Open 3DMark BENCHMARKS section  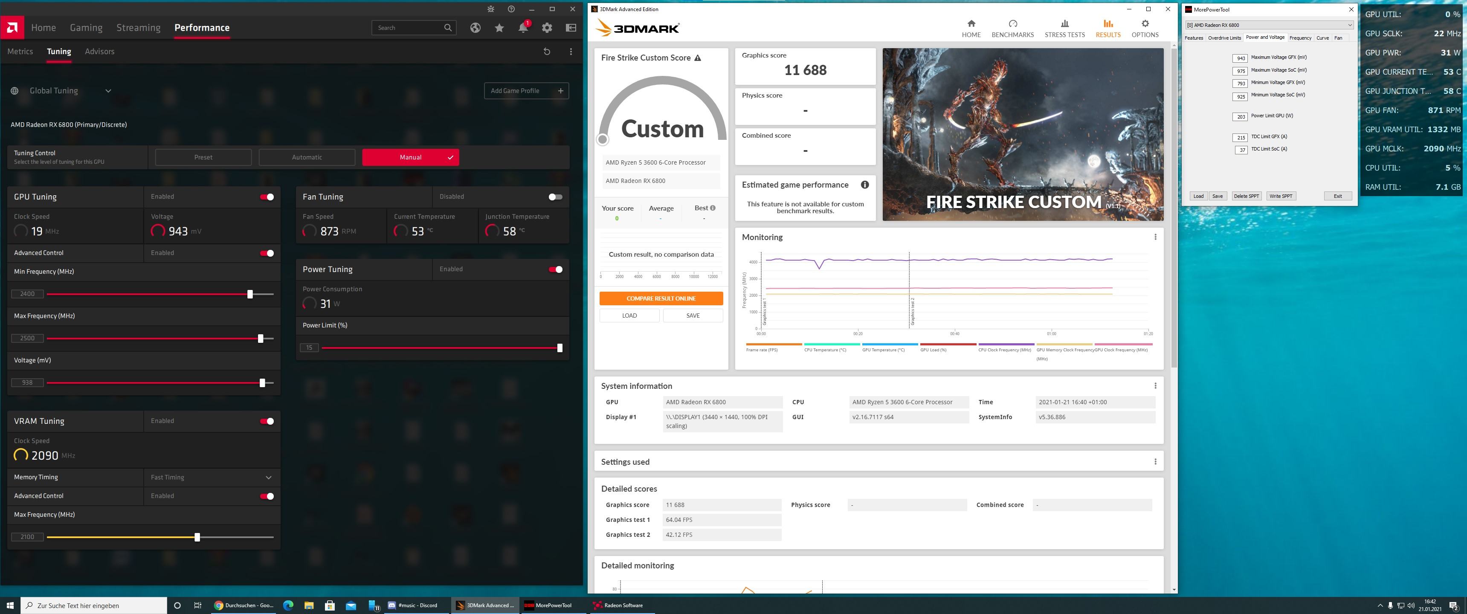tap(1012, 29)
